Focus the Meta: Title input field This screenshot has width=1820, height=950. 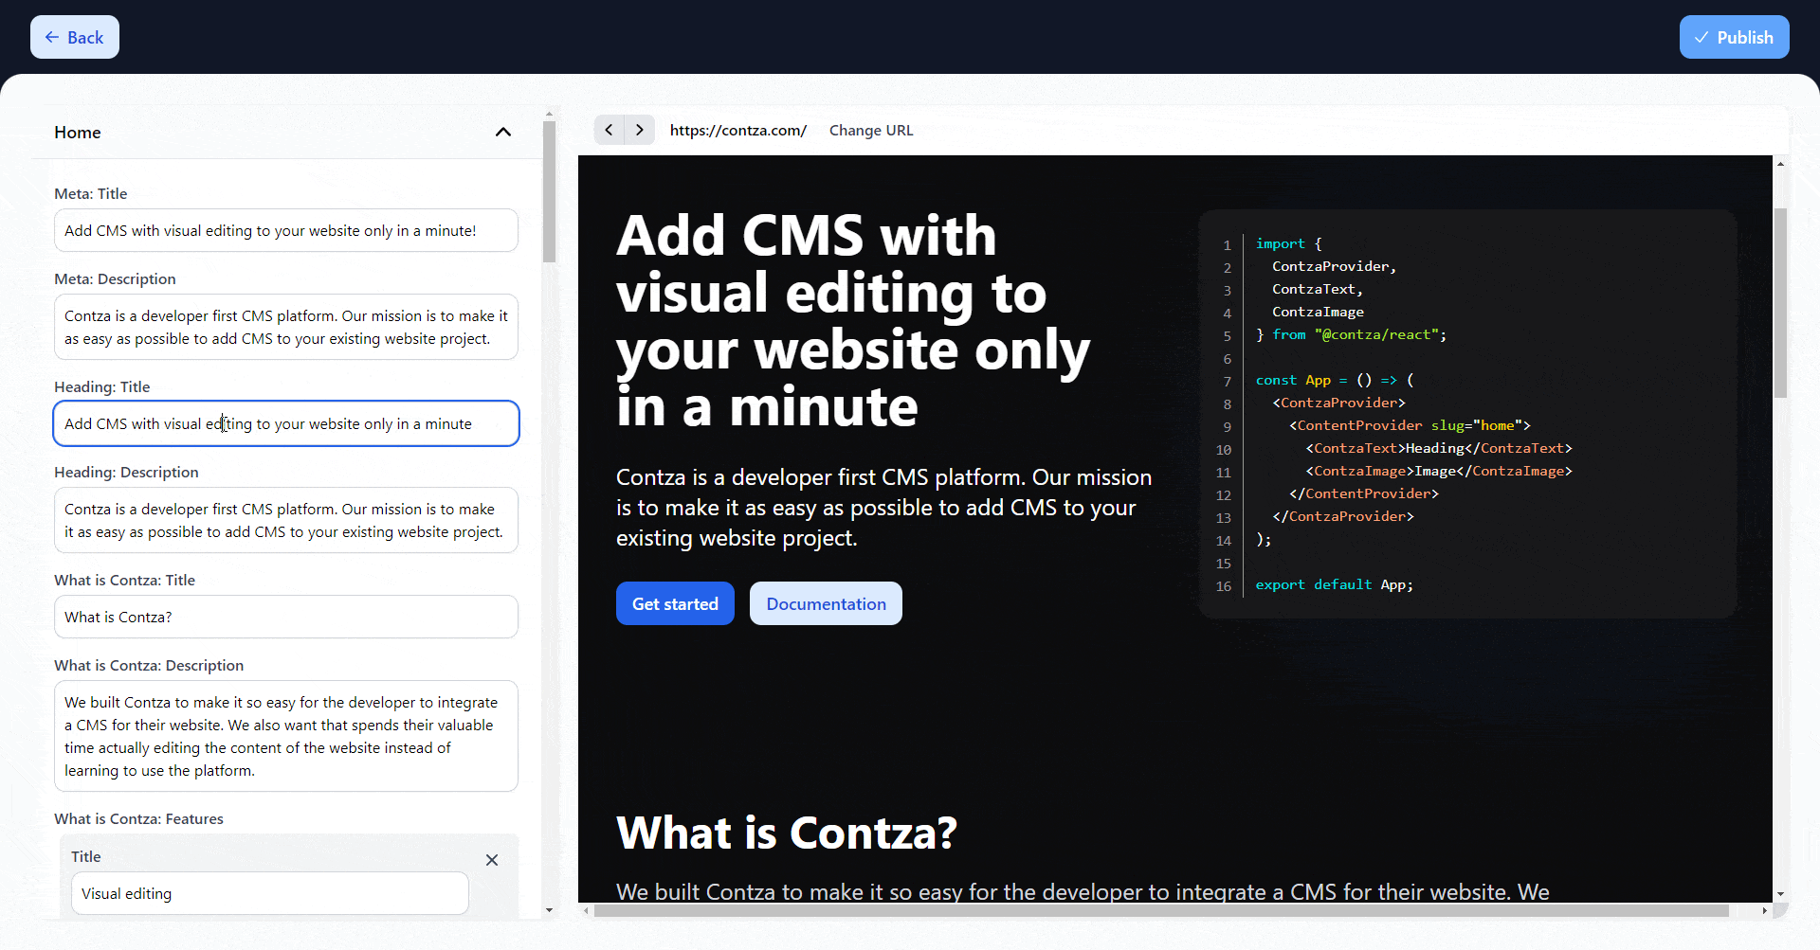coord(286,230)
